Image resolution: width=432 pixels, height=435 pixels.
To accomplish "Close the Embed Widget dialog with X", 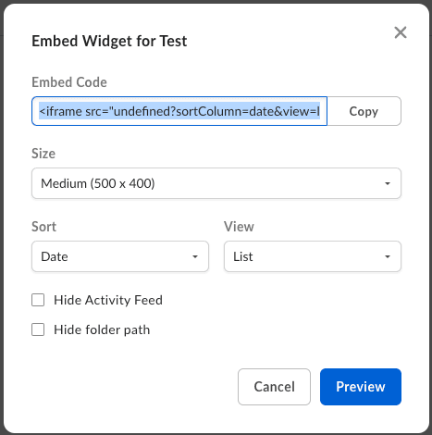I will [x=401, y=32].
